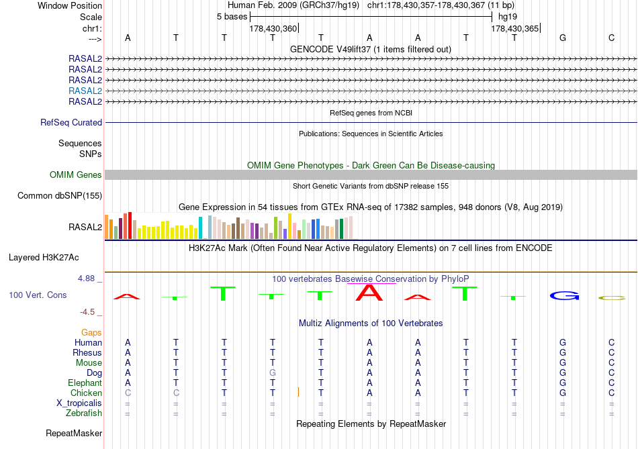Image resolution: width=638 pixels, height=449 pixels.
Task: Open 'Repeating Elements by RepeatMasker' track title
Action: coord(371,423)
